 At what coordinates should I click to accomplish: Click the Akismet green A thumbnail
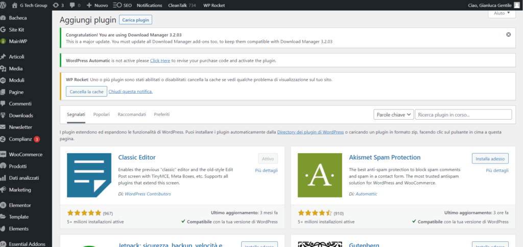320,175
